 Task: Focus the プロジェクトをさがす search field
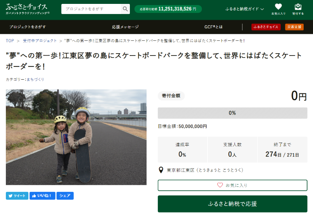pyautogui.click(x=91, y=9)
